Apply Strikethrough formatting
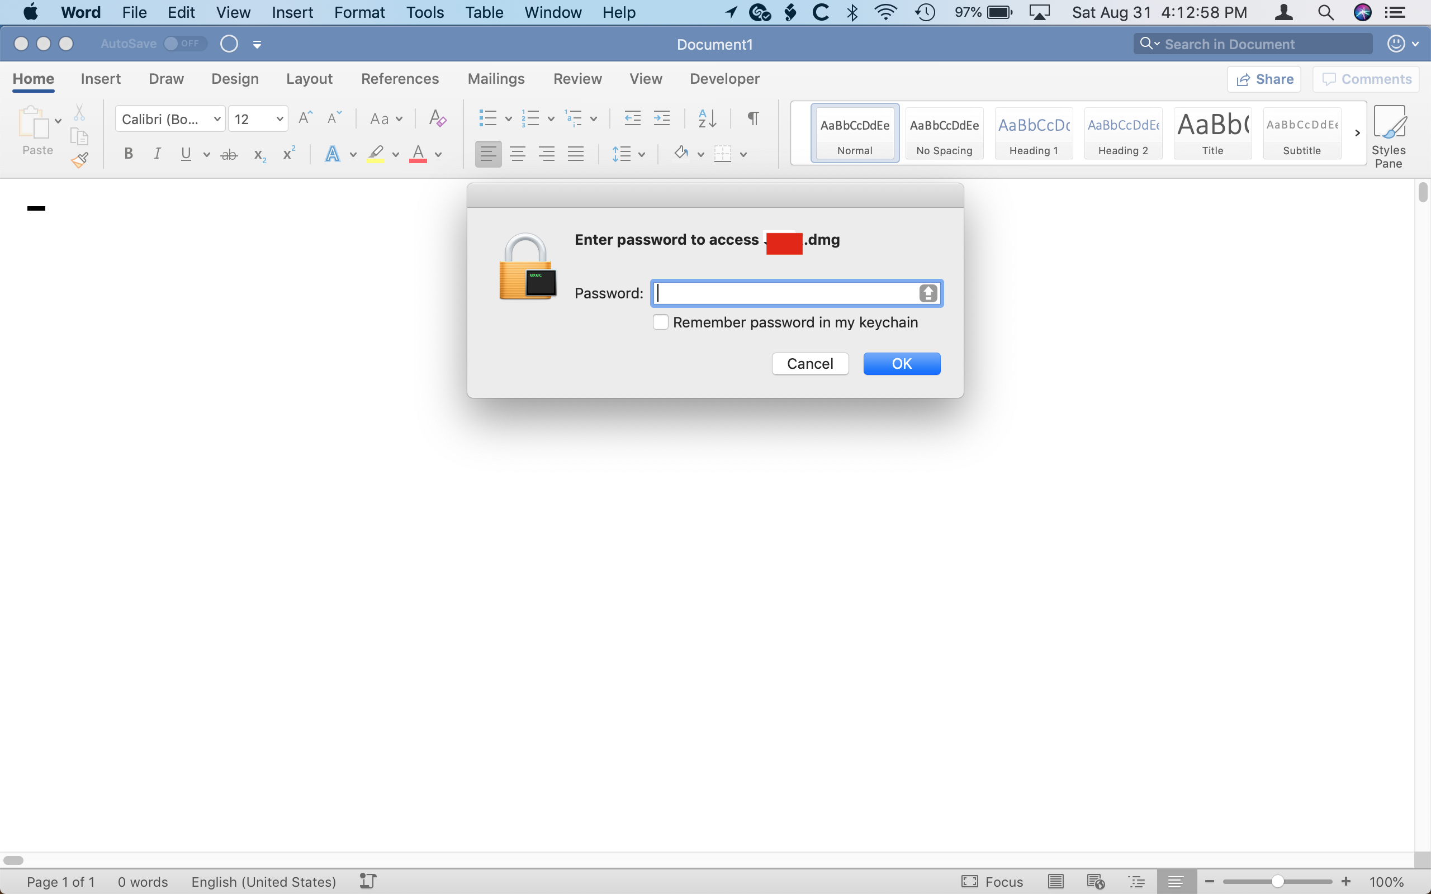The height and width of the screenshot is (894, 1431). coord(229,155)
